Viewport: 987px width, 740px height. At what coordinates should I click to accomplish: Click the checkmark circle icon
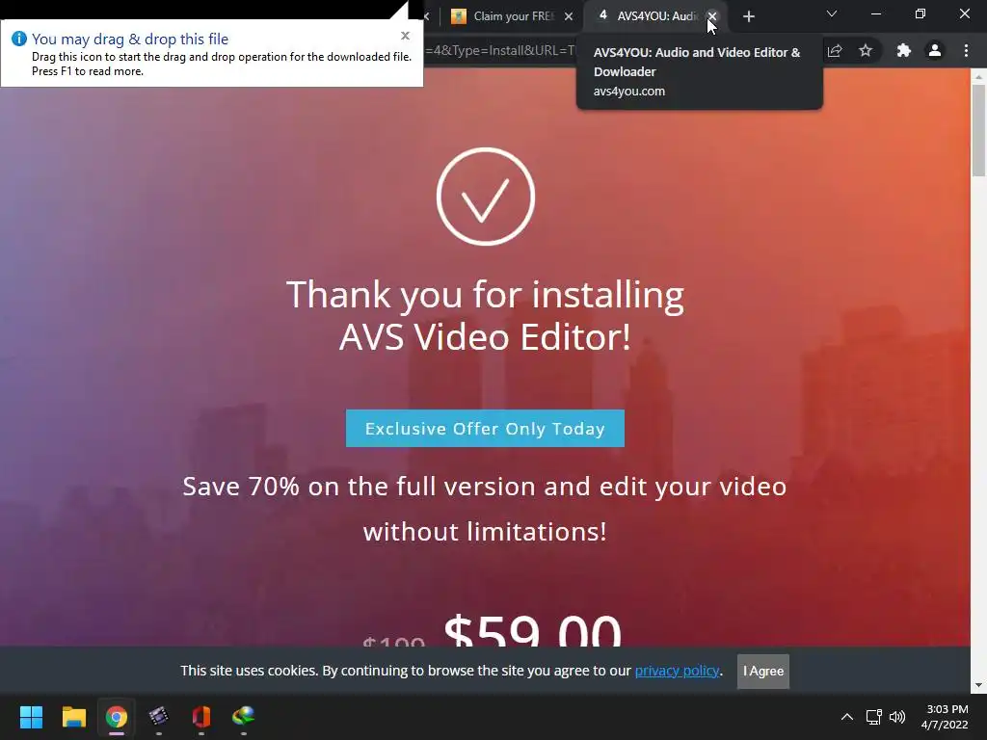click(486, 197)
